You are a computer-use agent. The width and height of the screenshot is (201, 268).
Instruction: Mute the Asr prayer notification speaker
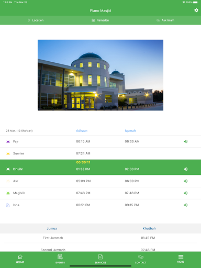185,181
